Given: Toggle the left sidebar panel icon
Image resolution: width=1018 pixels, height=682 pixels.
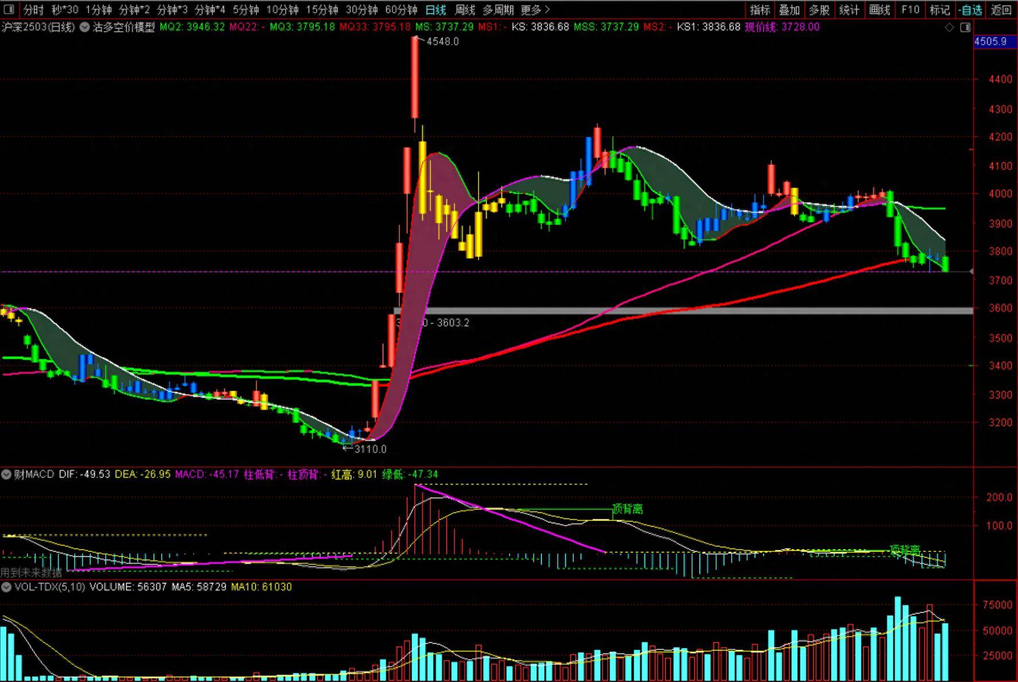Looking at the screenshot, I should point(9,10).
